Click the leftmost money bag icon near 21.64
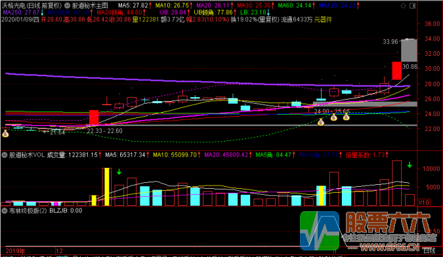Viewport: 443px width, 257px height. (5, 134)
